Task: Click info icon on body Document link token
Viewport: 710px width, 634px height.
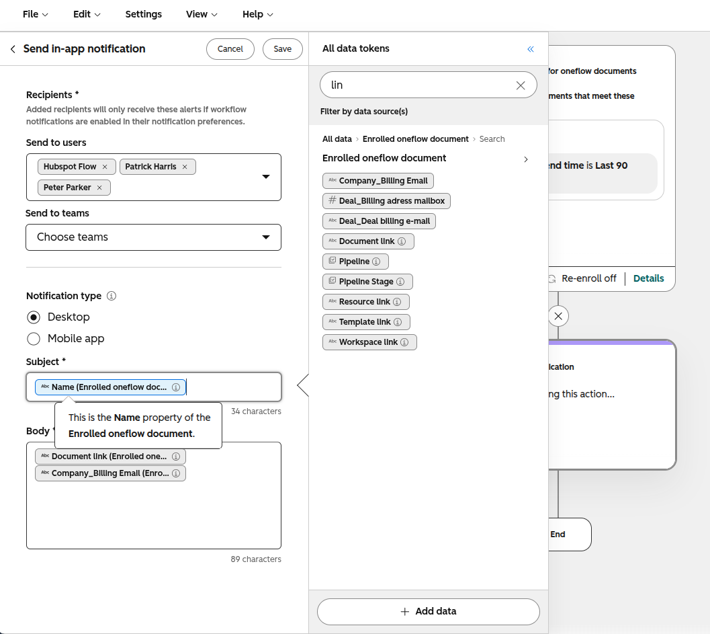Action: pos(176,457)
